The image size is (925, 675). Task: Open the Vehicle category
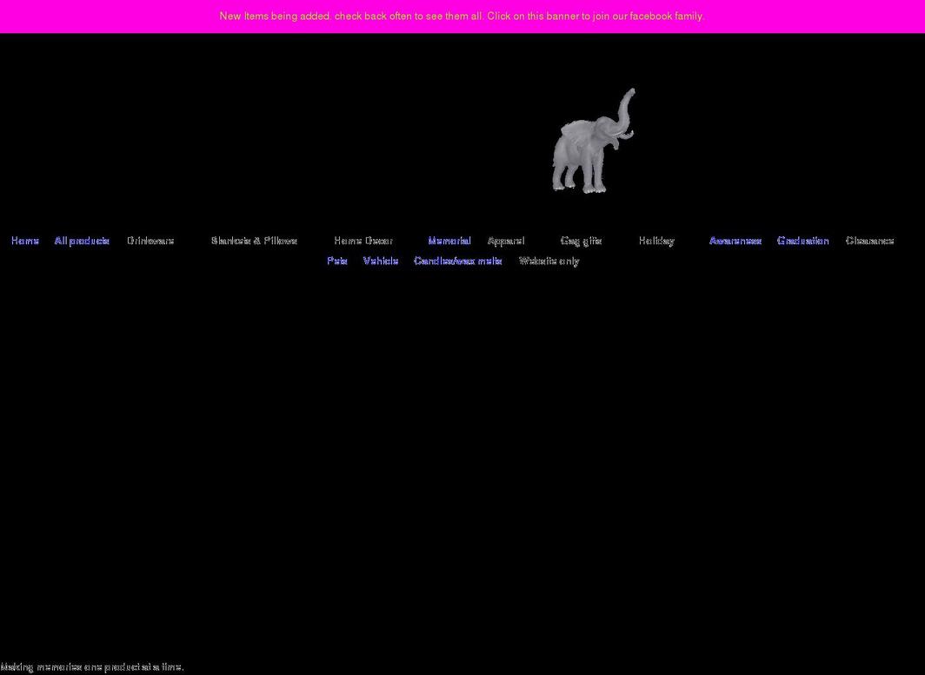pyautogui.click(x=381, y=261)
